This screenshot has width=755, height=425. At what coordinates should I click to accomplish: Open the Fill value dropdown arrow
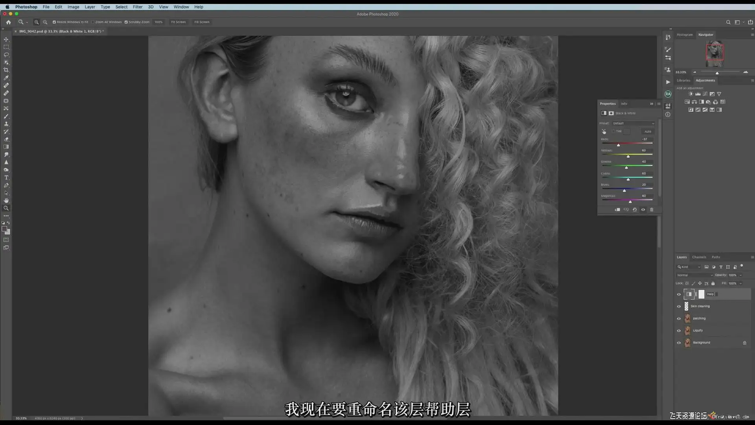[741, 283]
